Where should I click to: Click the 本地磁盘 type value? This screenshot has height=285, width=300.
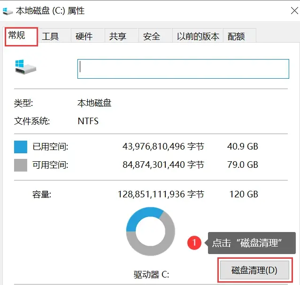[x=94, y=103]
